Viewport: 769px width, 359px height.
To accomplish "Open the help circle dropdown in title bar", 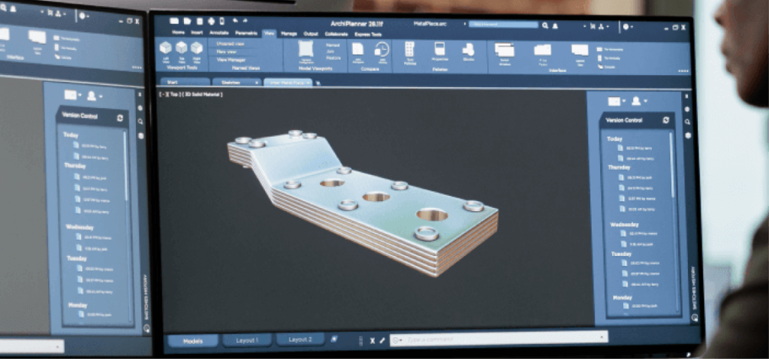I will pyautogui.click(x=629, y=27).
